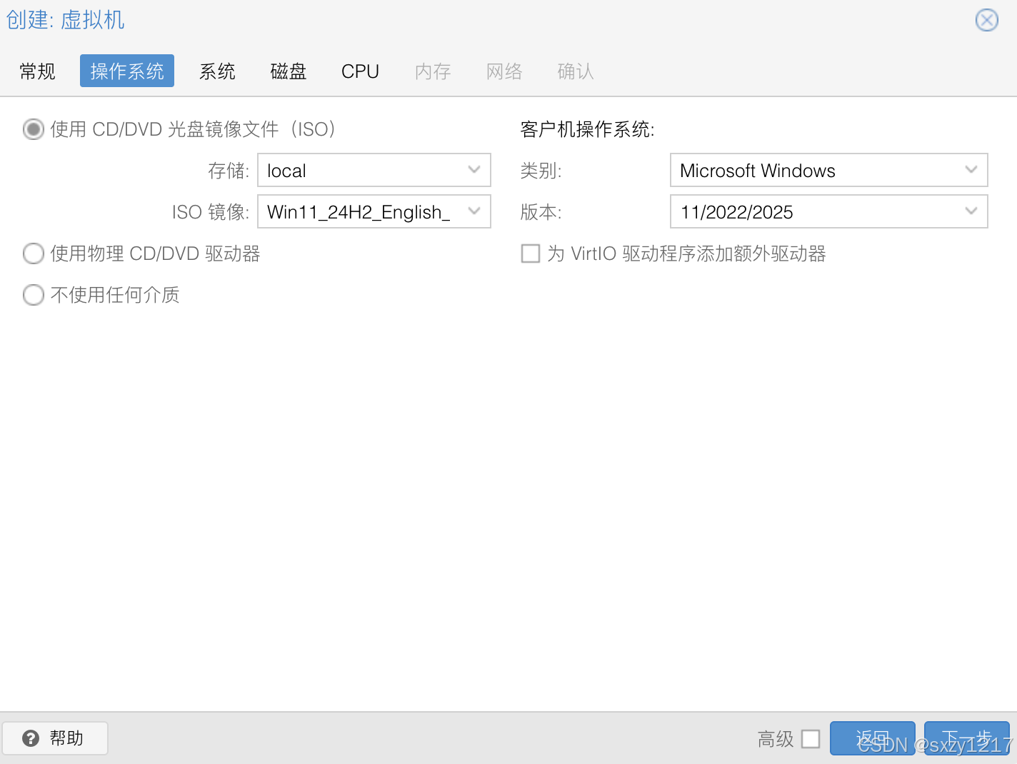Select the 操作系统 tab
Image resolution: width=1017 pixels, height=764 pixels.
pos(126,71)
